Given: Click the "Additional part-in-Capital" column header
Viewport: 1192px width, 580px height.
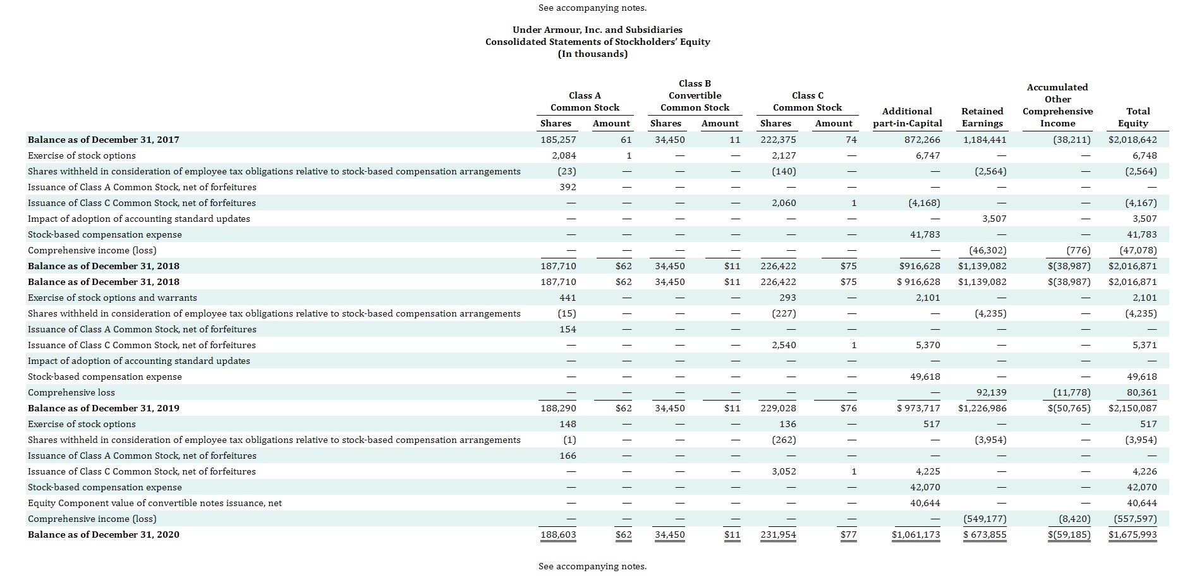Looking at the screenshot, I should click(907, 117).
